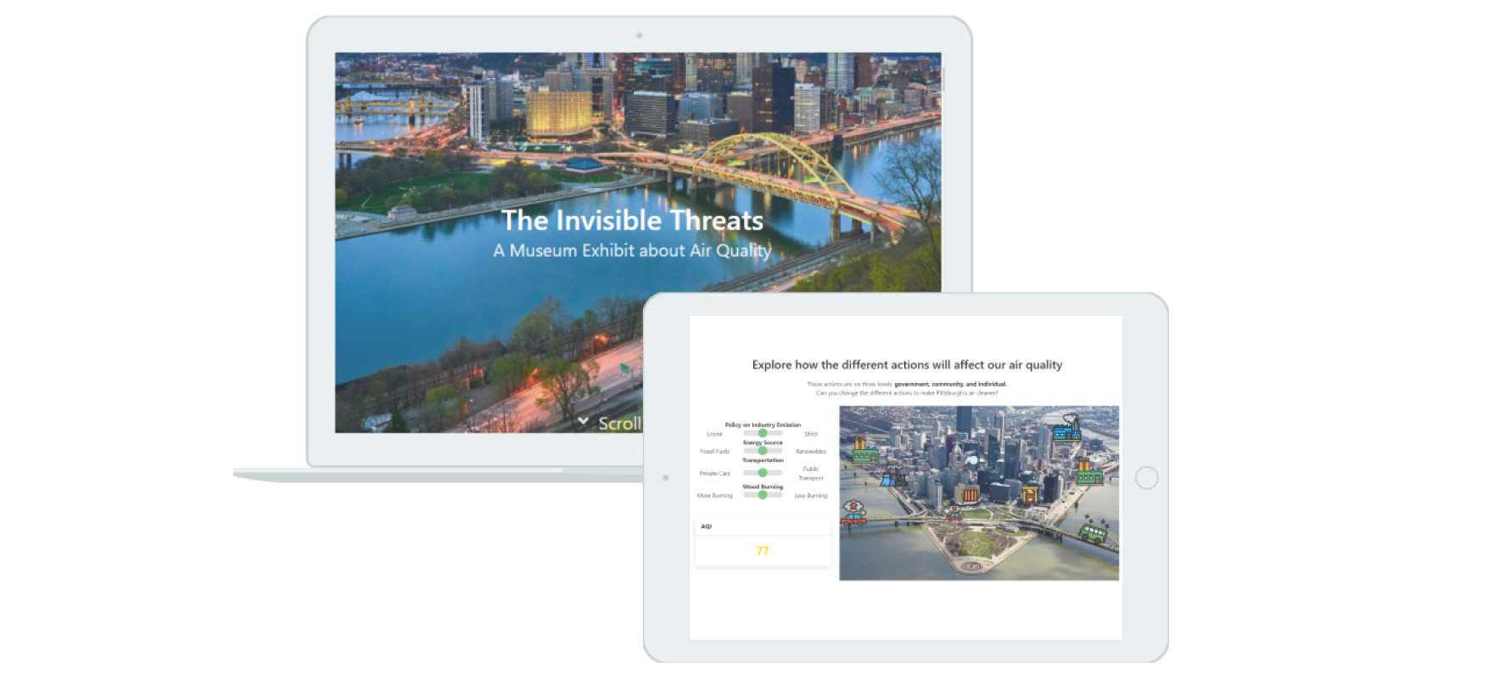Click the 'Renewables' label
Viewport: 1493px width, 678px height.
(x=811, y=452)
